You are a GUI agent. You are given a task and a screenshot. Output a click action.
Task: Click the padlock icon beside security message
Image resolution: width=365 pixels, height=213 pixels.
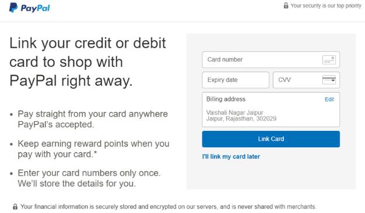click(x=286, y=5)
